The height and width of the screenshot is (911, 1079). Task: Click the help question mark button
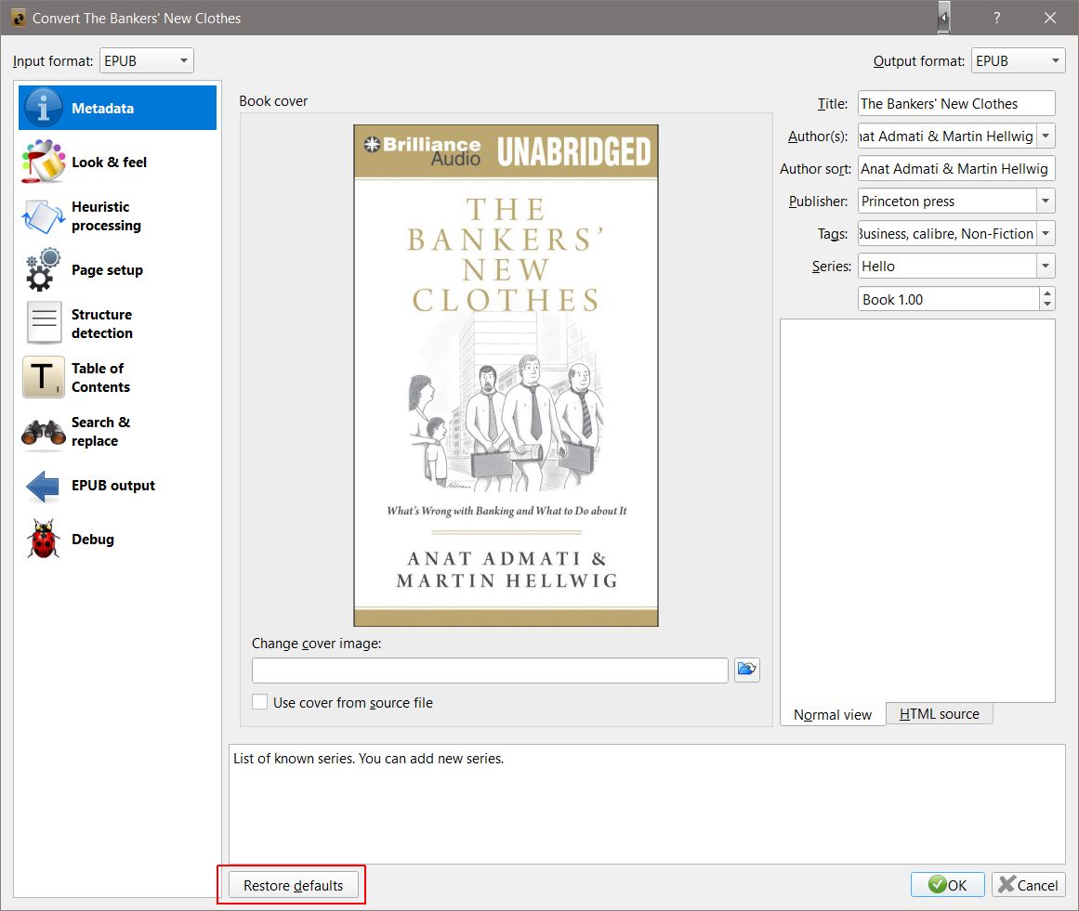click(996, 18)
